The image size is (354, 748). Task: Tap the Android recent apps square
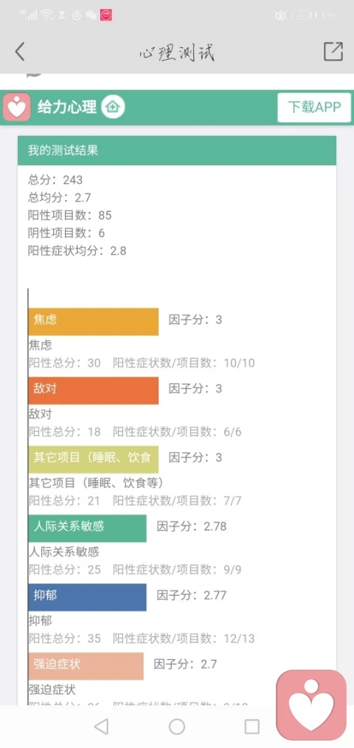251,727
